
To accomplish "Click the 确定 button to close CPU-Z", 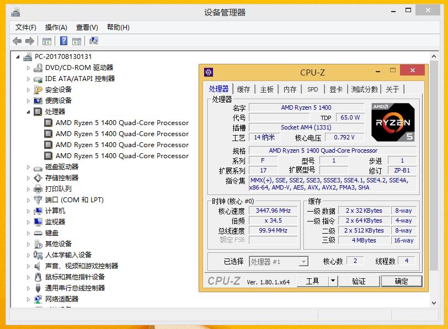I will click(402, 281).
